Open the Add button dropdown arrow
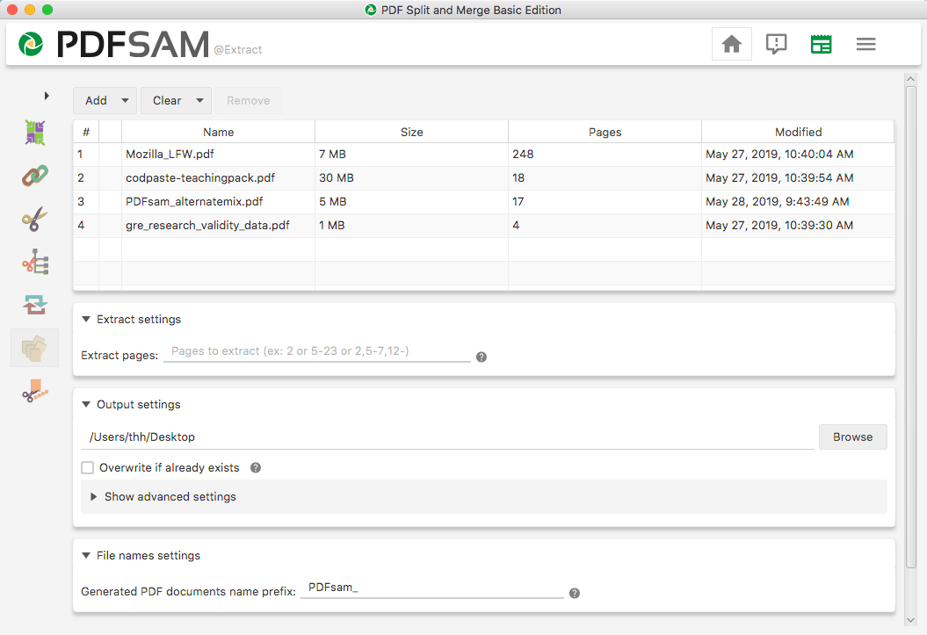The width and height of the screenshot is (927, 635). [x=124, y=100]
